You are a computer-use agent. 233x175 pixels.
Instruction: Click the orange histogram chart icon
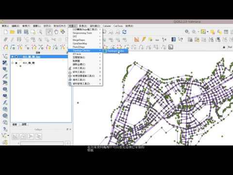tap(137, 39)
